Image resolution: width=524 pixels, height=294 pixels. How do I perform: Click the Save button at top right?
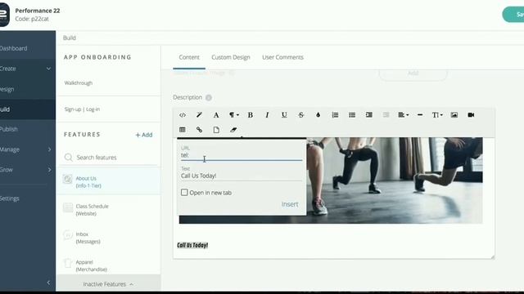coord(513,15)
